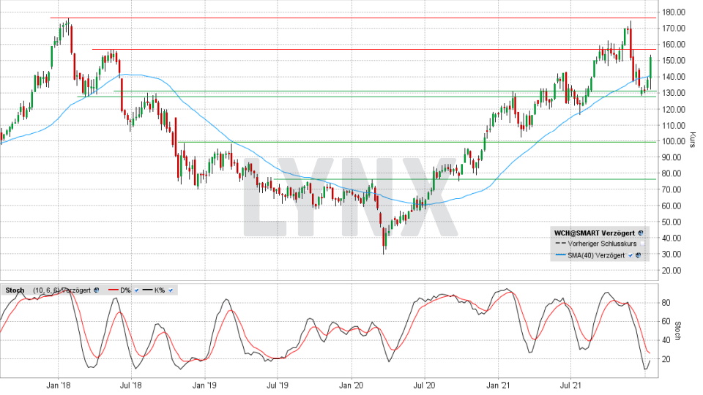The image size is (703, 395).
Task: Click the Stoch axis title on the right
Action: point(678,331)
